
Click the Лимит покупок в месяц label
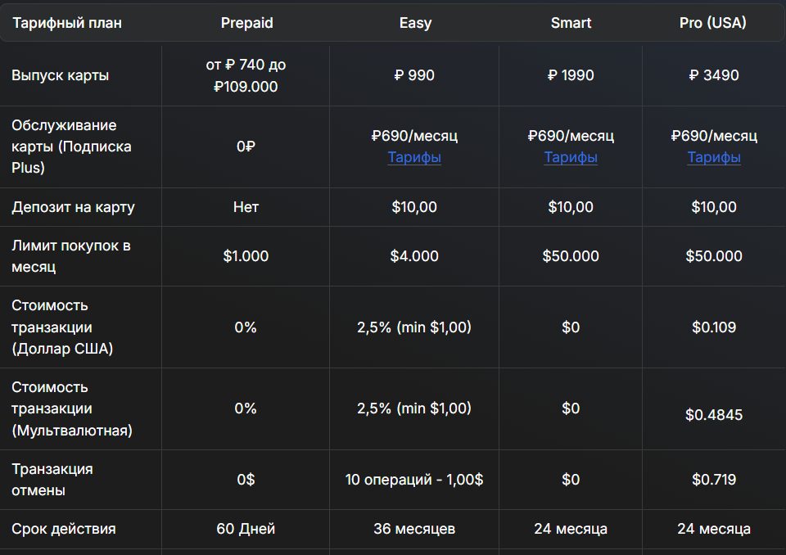(71, 256)
